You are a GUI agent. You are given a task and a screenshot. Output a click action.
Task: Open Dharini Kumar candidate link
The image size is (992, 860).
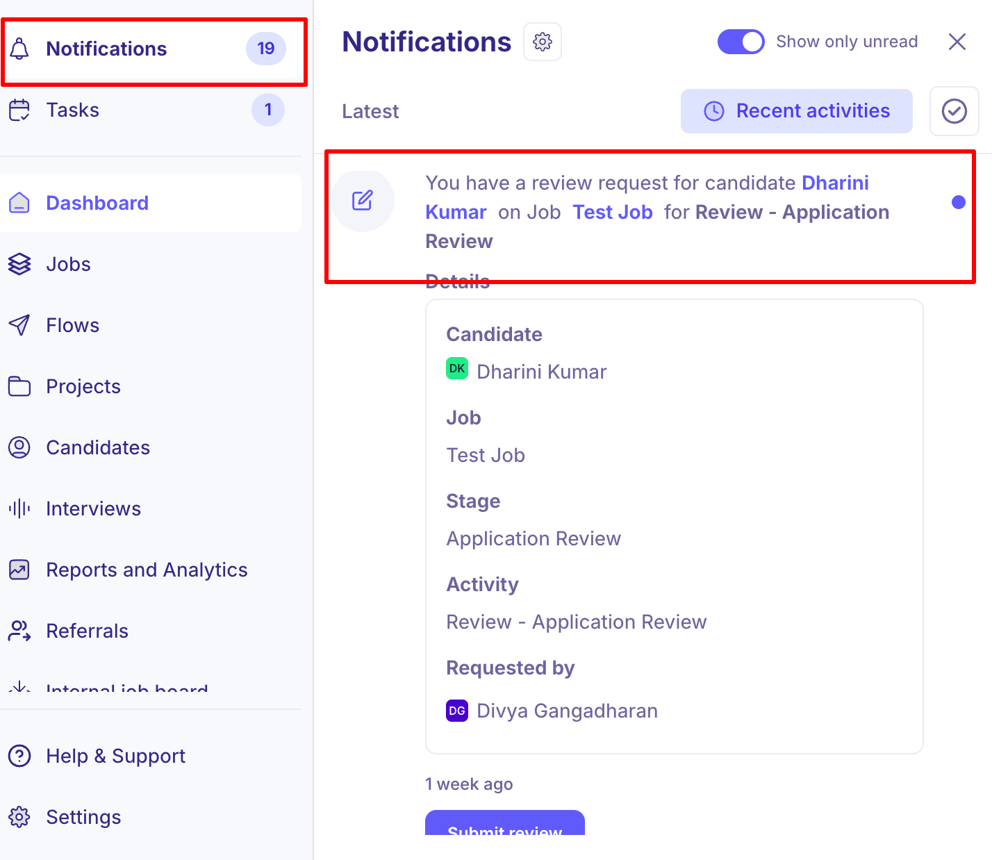point(647,197)
